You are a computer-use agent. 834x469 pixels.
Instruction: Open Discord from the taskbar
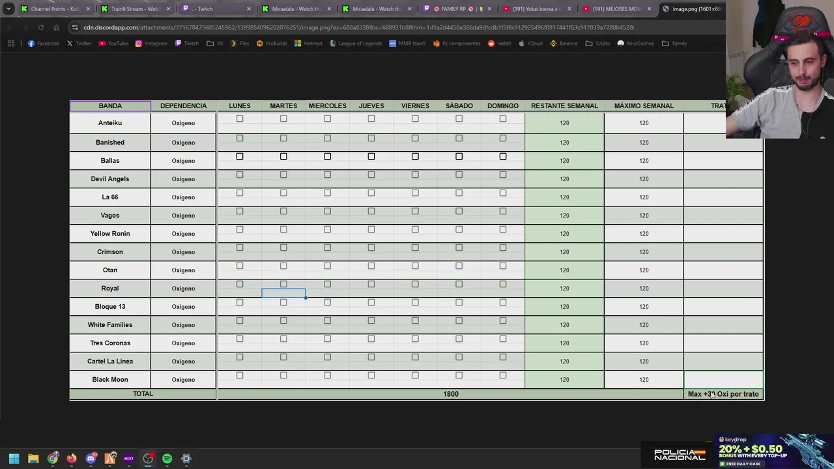point(91,459)
